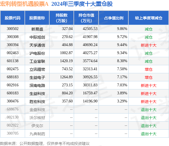The width and height of the screenshot is (169, 146).
Task: Select stock code 002922
Action: click(13, 125)
